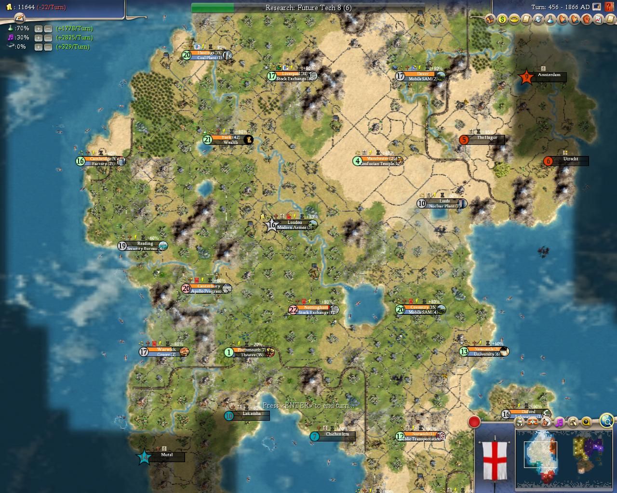The image size is (617, 493).
Task: Click Leeds' Nuclear Plant production icon
Action: point(462,204)
